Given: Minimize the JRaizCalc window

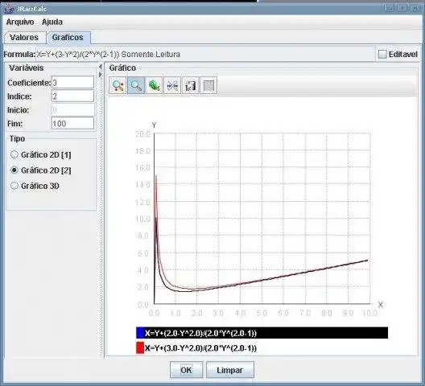Looking at the screenshot, I should (390, 8).
